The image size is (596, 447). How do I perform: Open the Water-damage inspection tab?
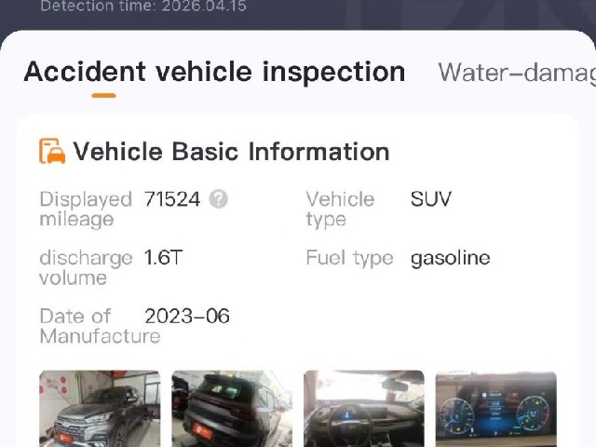click(517, 73)
